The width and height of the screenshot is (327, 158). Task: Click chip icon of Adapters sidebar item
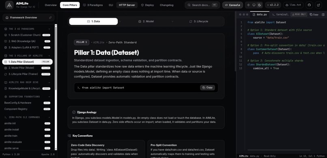(6, 48)
